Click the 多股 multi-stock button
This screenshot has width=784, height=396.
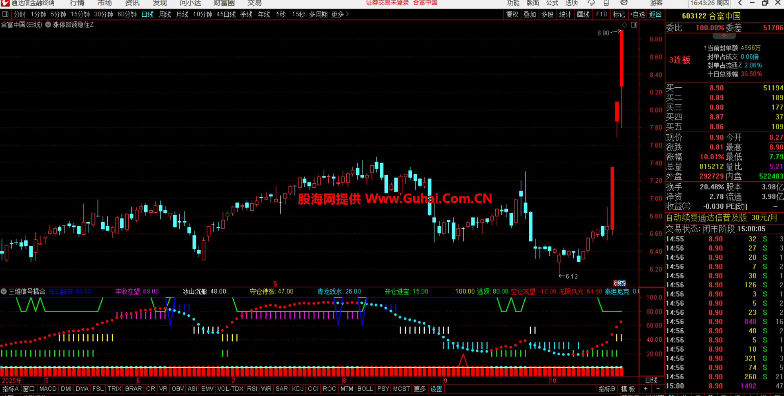547,14
